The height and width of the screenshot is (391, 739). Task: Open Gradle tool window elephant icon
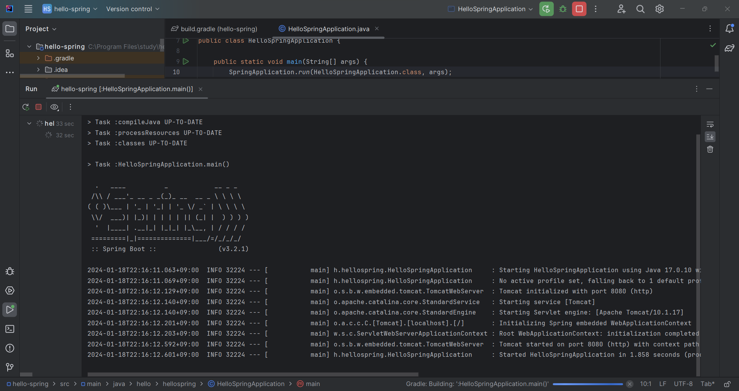tap(729, 48)
